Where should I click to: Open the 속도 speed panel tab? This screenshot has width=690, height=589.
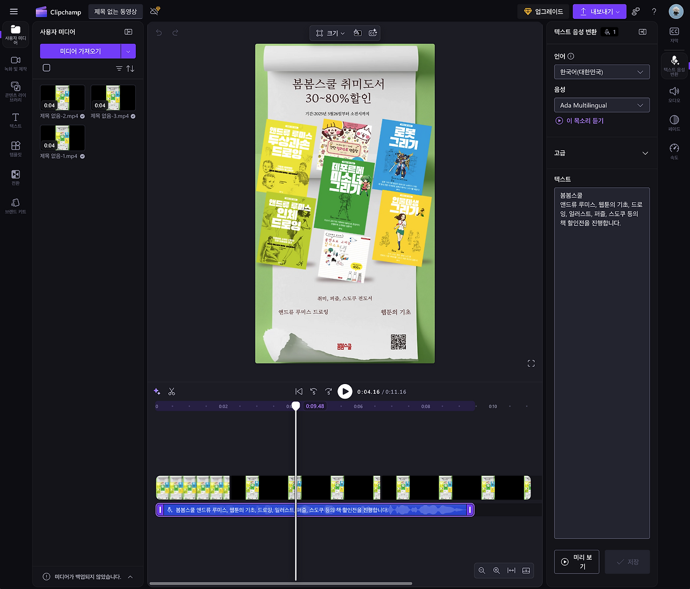674,152
